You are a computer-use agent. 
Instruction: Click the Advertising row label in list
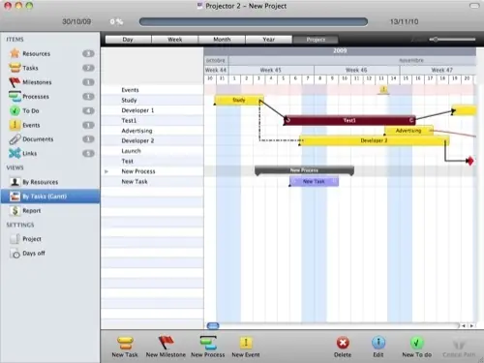coord(136,131)
